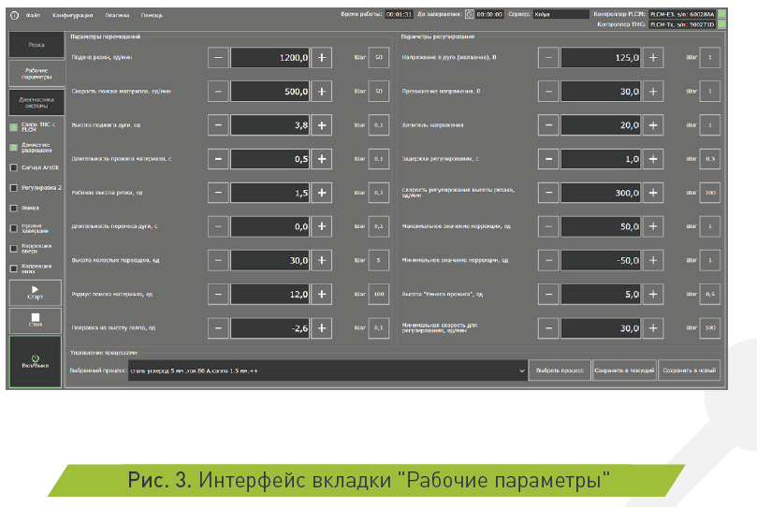Screen dimensions: 757x507
Task: Open the Конфигурация menu
Action: pos(72,16)
